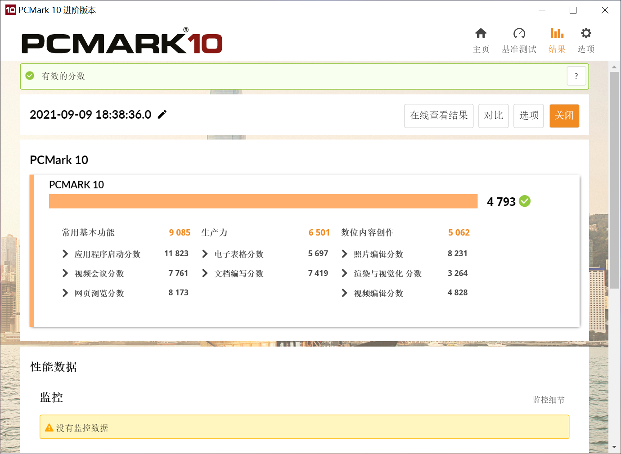Screen dimensions: 621x454
Task: Expand 网页浏览分数 details
Action: click(x=65, y=293)
